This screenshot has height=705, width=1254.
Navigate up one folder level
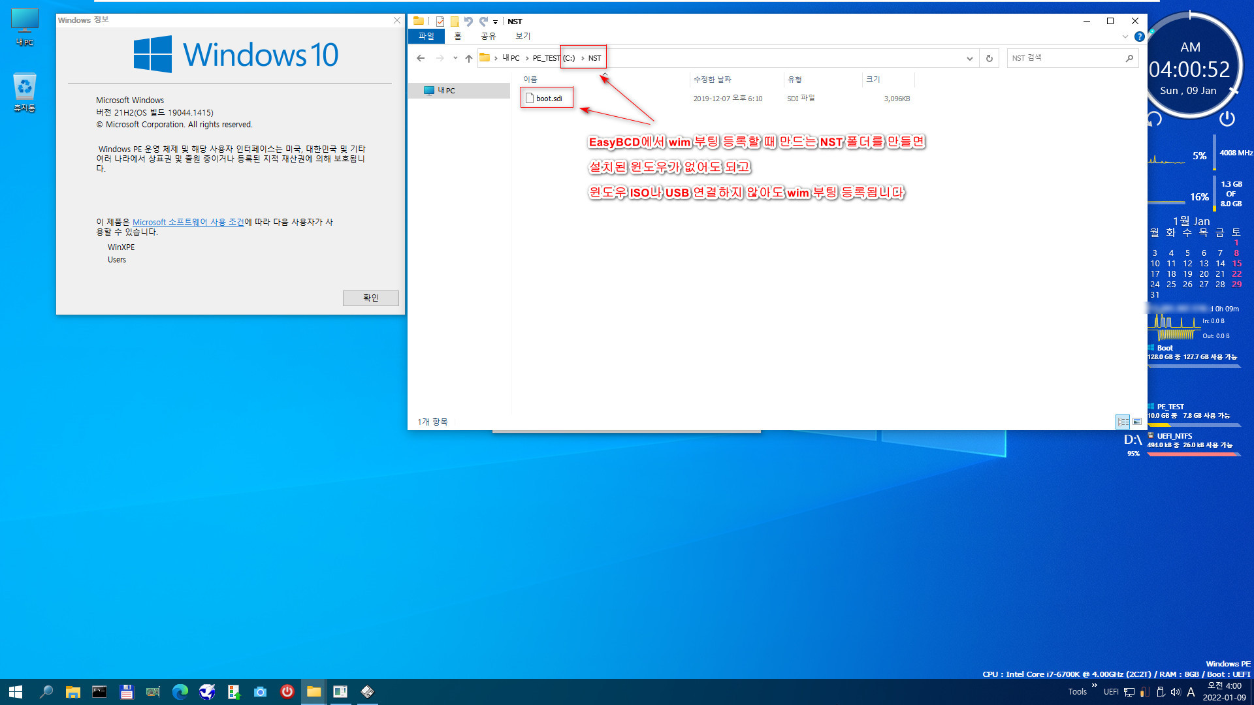click(x=469, y=58)
